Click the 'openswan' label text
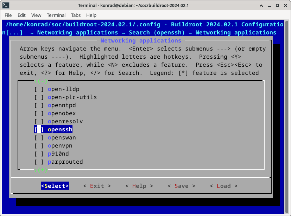 click(x=62, y=138)
